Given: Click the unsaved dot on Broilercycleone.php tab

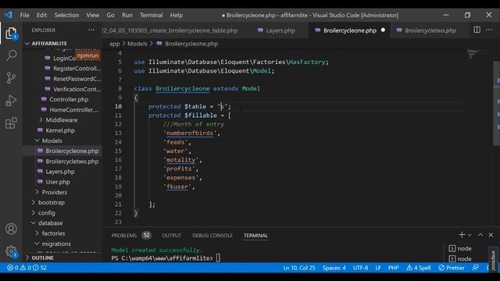Looking at the screenshot, I should click(383, 30).
